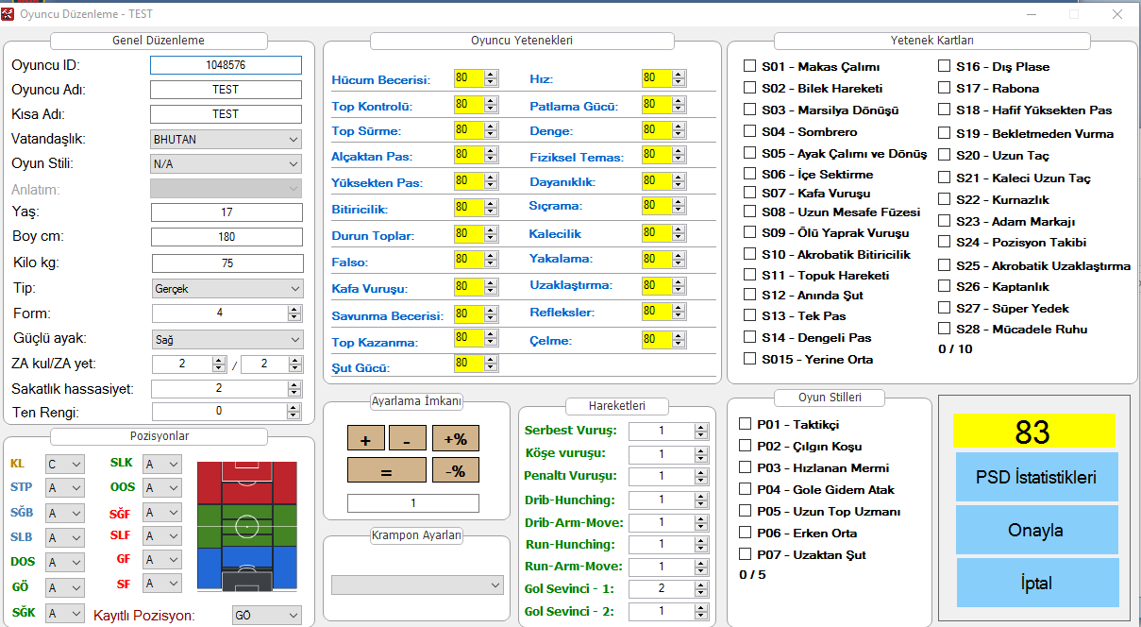This screenshot has height=627, width=1141.
Task: Click the plus adjustment button
Action: 366,438
